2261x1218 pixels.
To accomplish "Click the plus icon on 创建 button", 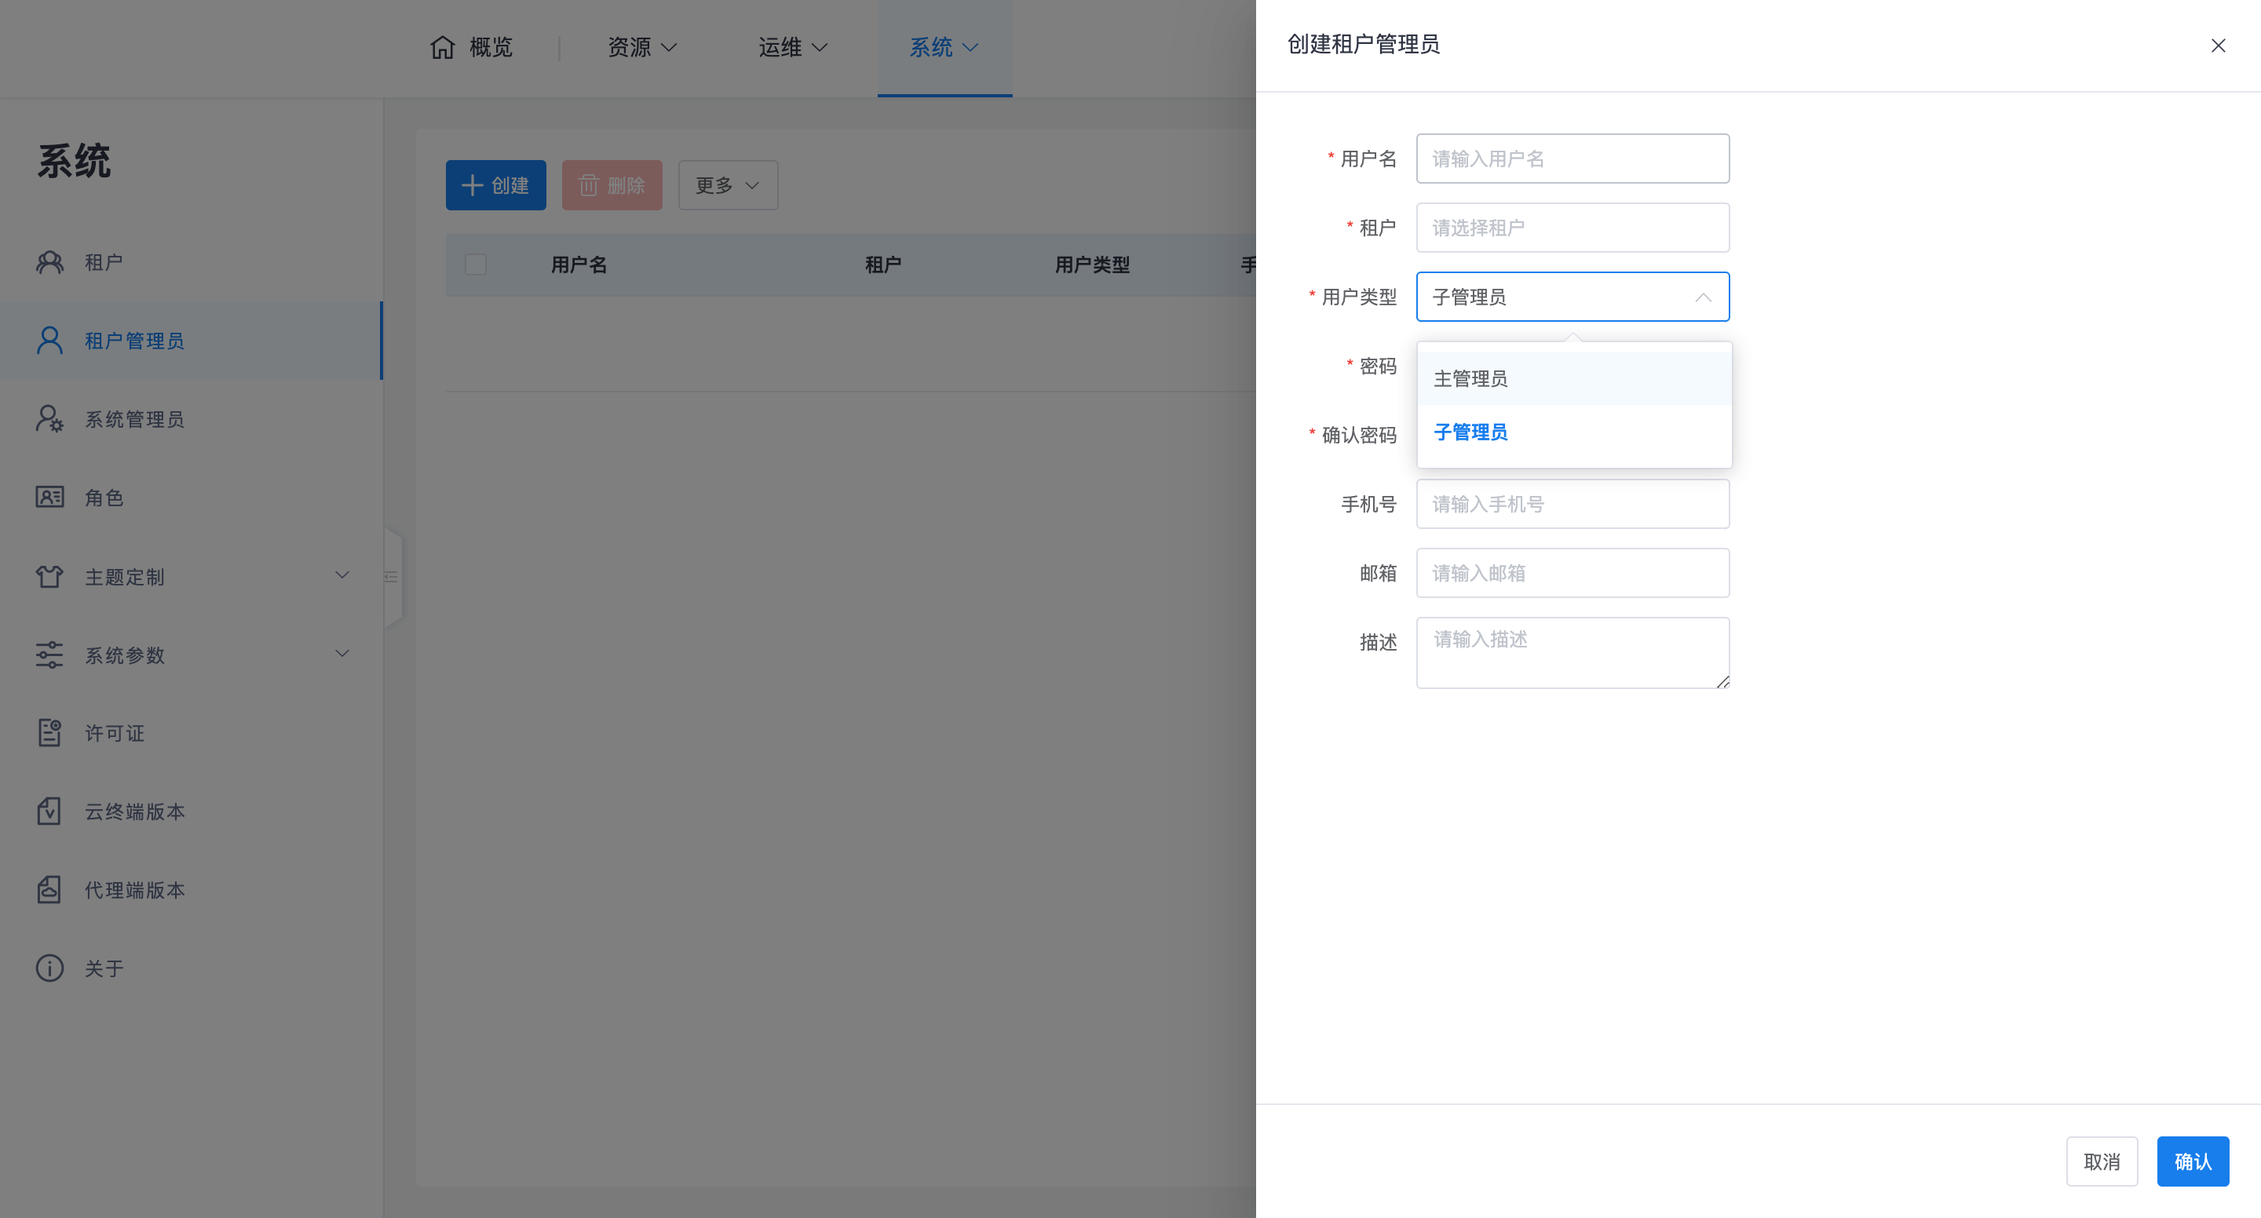I will [x=472, y=185].
